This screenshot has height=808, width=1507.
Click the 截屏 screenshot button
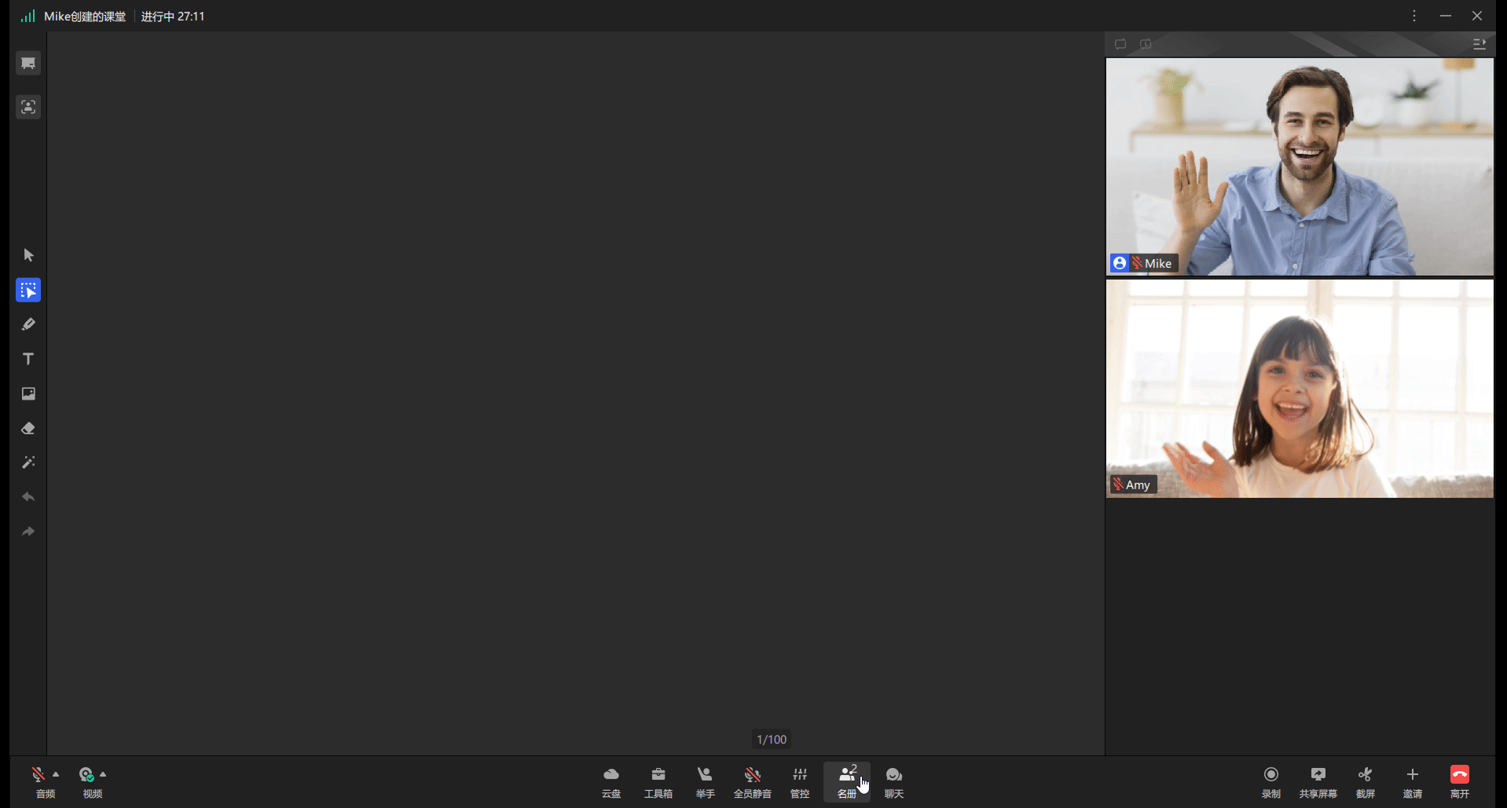click(x=1366, y=782)
